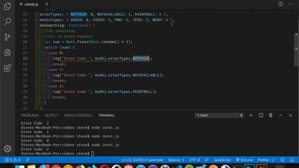Change indentation via Spaces: 2

[x=176, y=160]
